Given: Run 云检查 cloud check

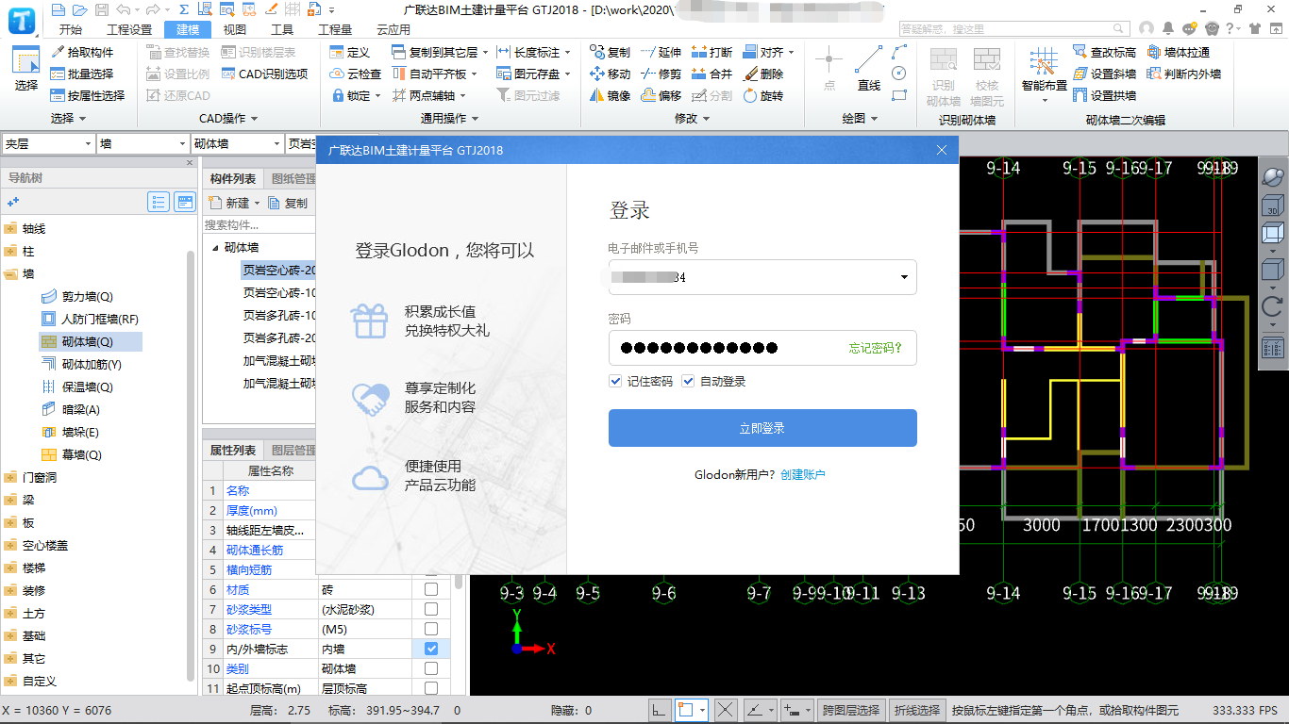Looking at the screenshot, I should [356, 74].
